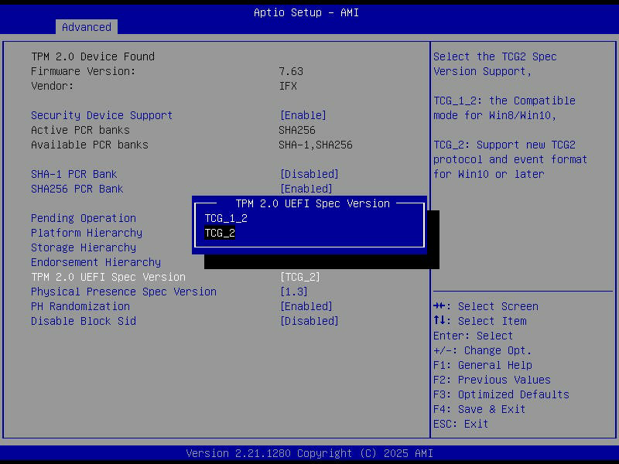Image resolution: width=619 pixels, height=464 pixels.
Task: Select Physical Presence Spec Version setting
Action: (123, 292)
